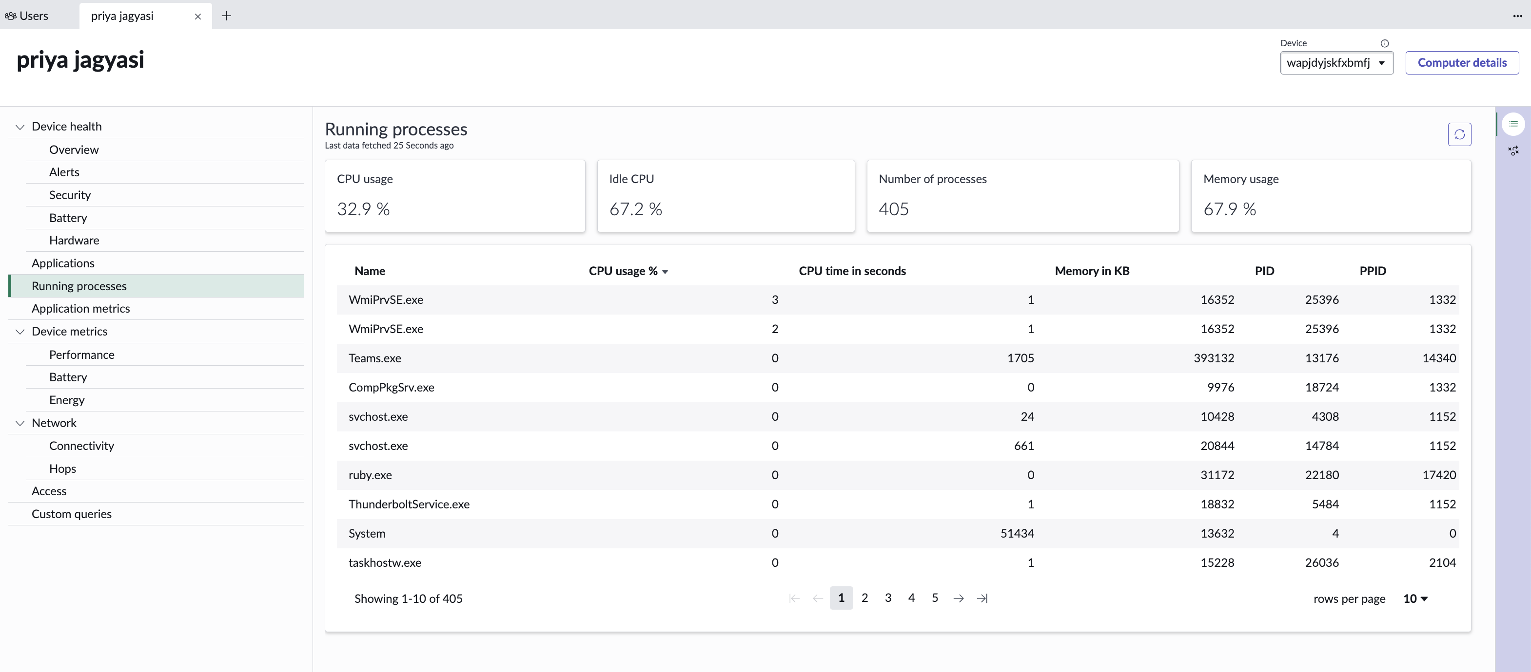Click the Idle CPU 67.2 % card
The height and width of the screenshot is (672, 1531).
tap(726, 197)
